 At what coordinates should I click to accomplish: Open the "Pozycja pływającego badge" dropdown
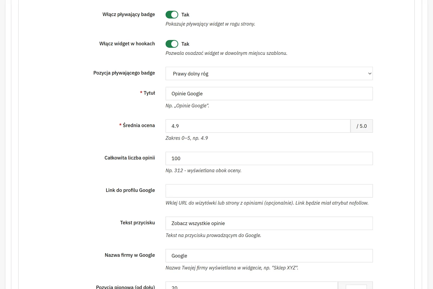(269, 74)
